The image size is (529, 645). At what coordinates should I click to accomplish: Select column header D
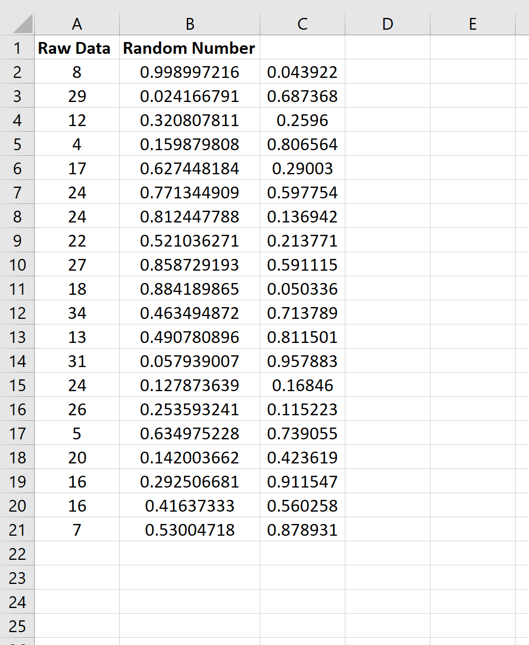(x=386, y=24)
